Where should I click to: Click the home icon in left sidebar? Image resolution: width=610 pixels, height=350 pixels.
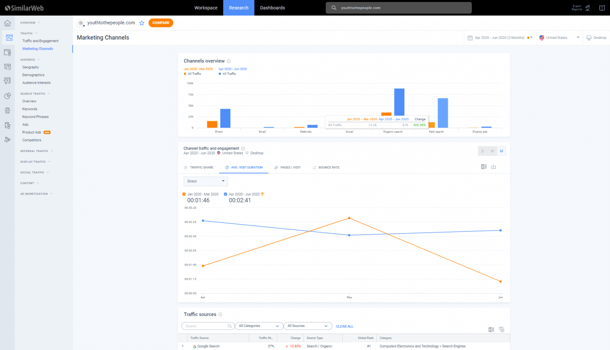click(7, 23)
